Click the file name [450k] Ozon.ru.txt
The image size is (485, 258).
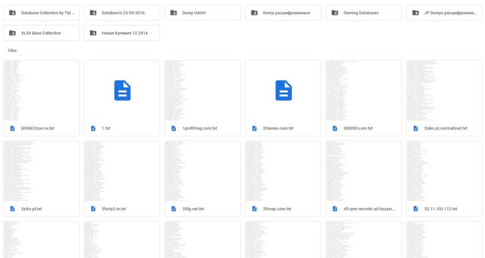pyautogui.click(x=37, y=128)
